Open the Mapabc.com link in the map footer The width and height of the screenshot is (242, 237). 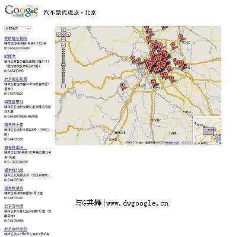171,143
